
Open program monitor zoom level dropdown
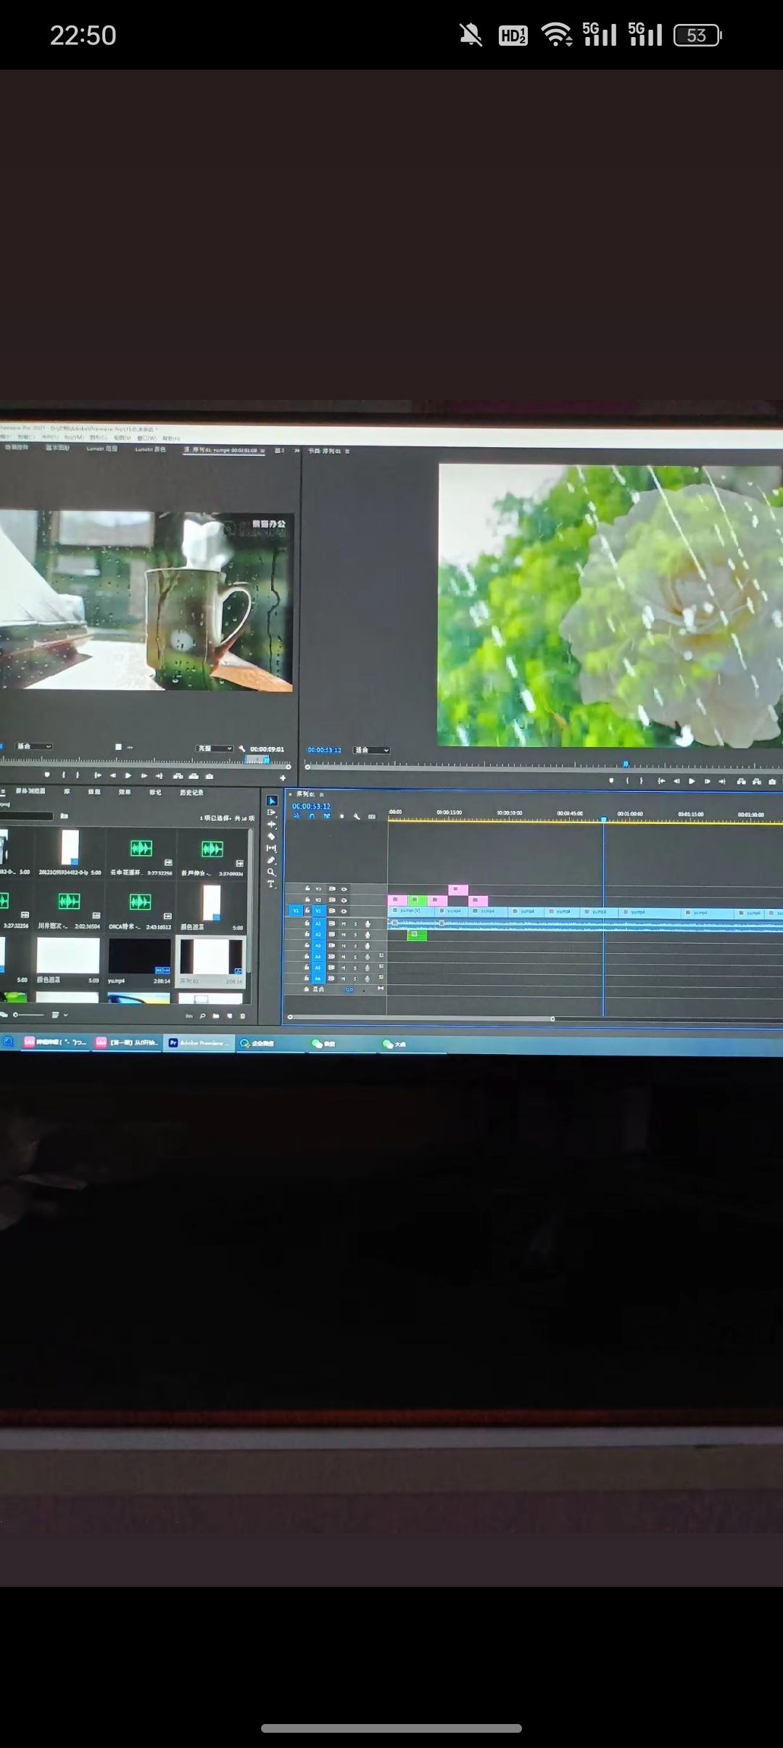click(372, 750)
